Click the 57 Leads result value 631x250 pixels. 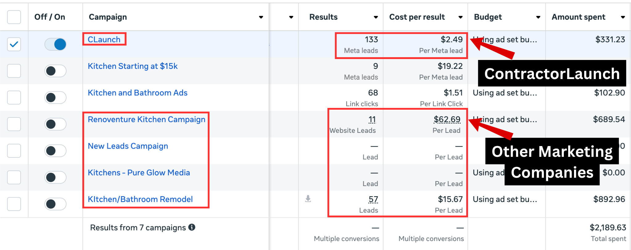click(x=373, y=200)
